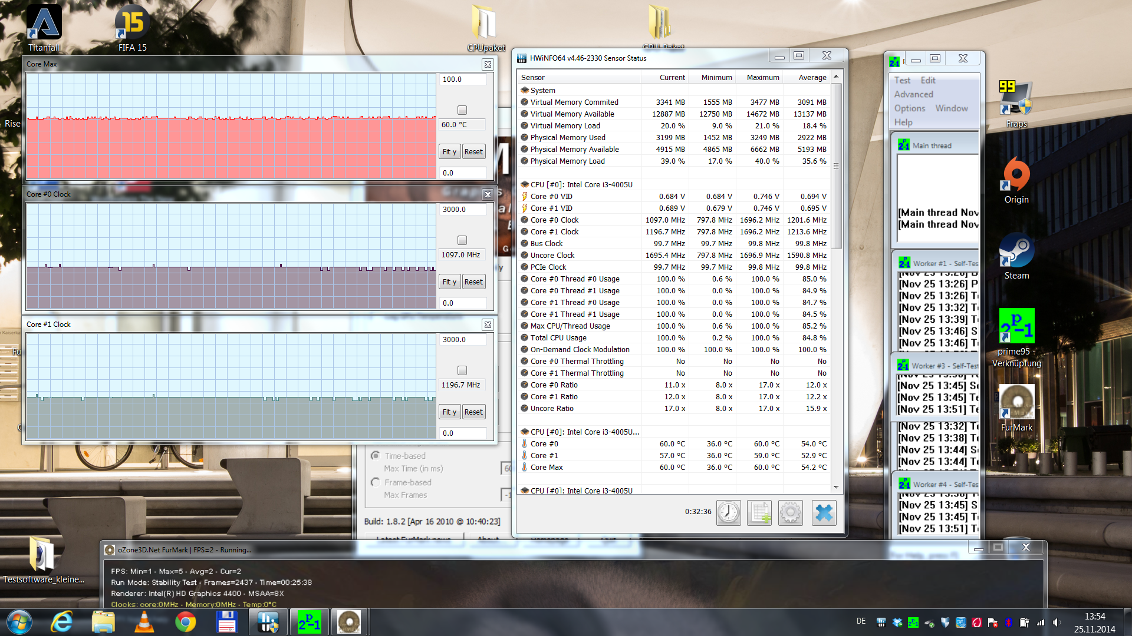Viewport: 1132px width, 636px height.
Task: Select the Frame-based radio button
Action: [x=376, y=482]
